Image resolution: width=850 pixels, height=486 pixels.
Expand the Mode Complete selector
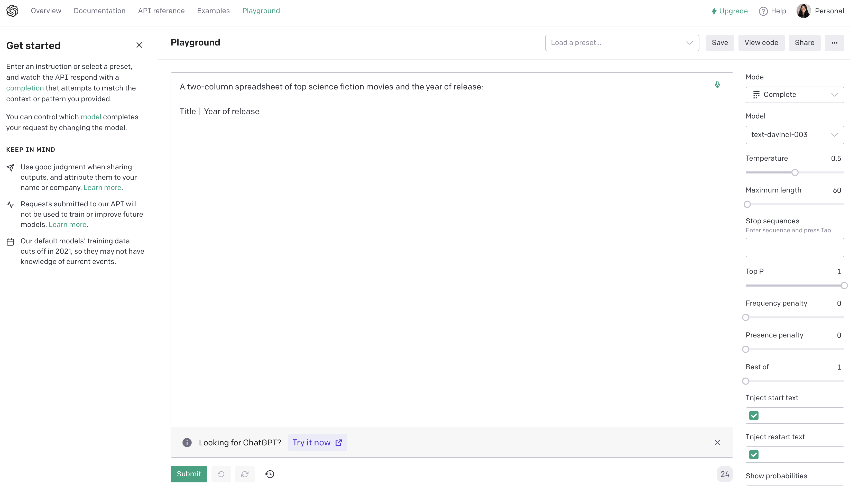click(794, 95)
